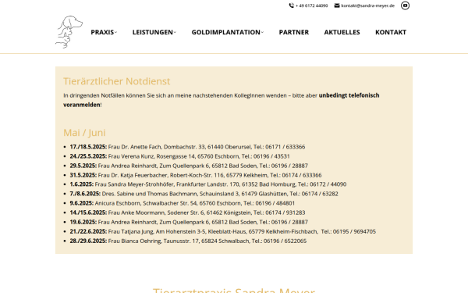The image size is (468, 293).
Task: Click the 'Mai / Juni' heading
Action: point(84,133)
